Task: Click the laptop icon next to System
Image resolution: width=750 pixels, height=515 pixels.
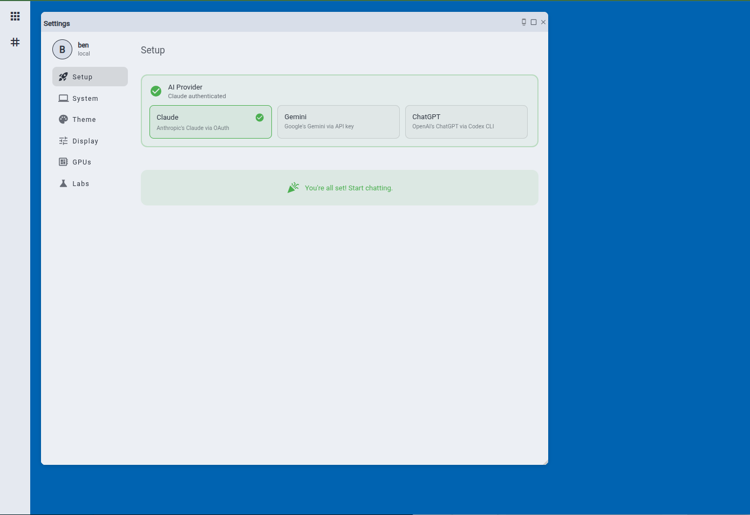Action: pyautogui.click(x=63, y=98)
